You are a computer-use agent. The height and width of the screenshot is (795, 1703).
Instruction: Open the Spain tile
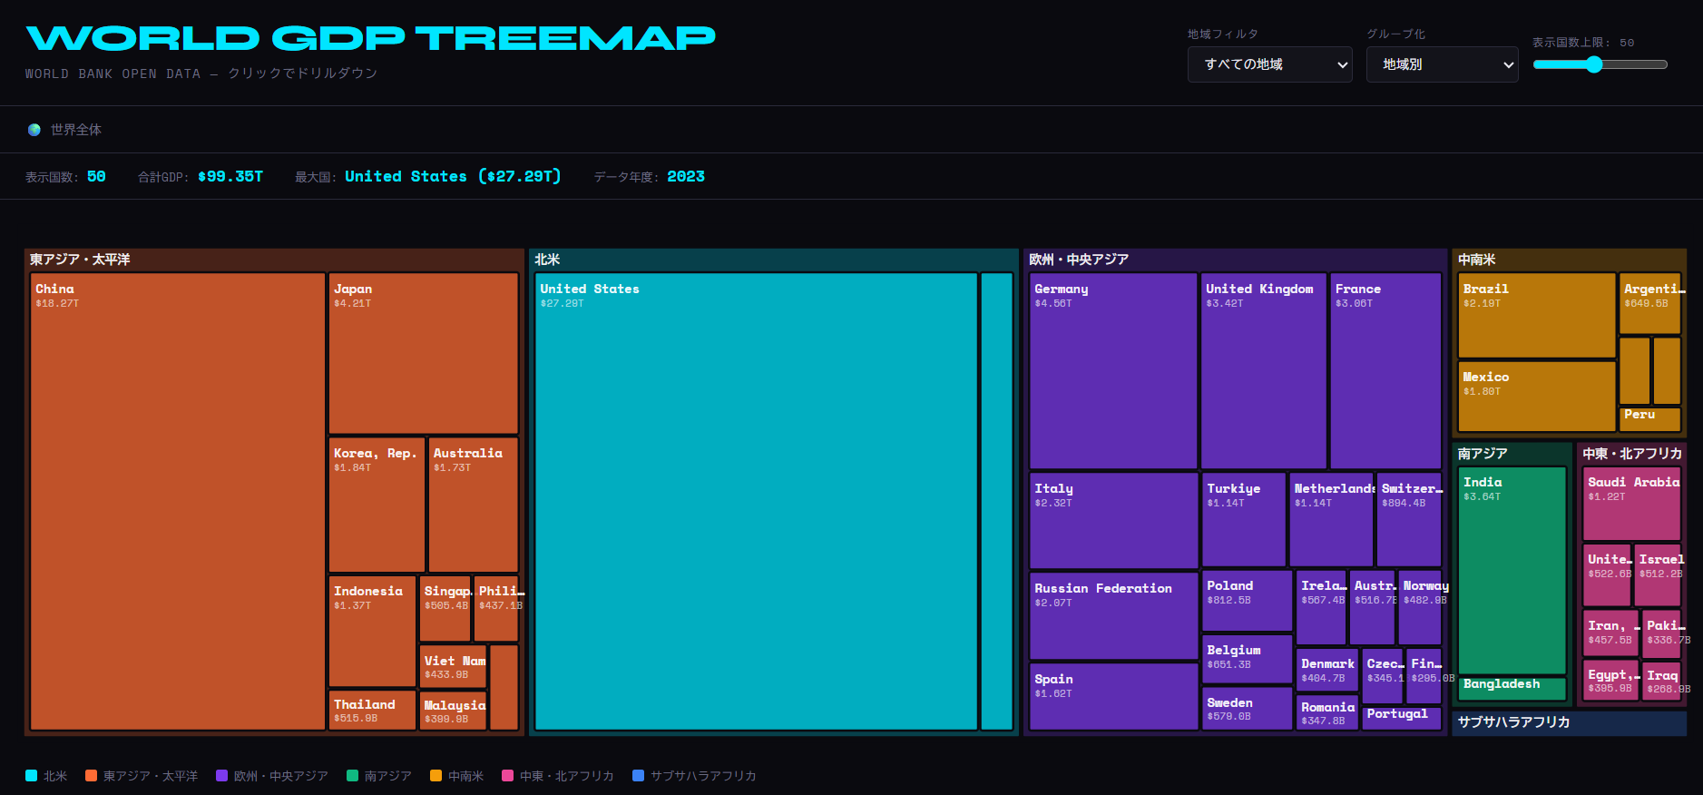tap(1113, 697)
